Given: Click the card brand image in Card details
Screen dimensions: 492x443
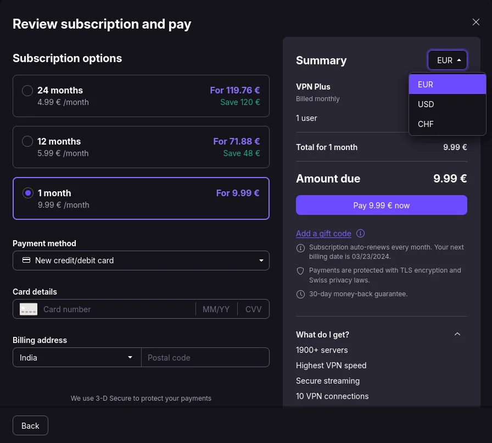Looking at the screenshot, I should tap(29, 309).
